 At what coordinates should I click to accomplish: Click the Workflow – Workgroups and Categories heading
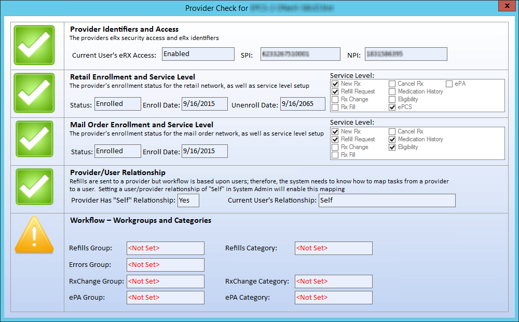(x=141, y=220)
